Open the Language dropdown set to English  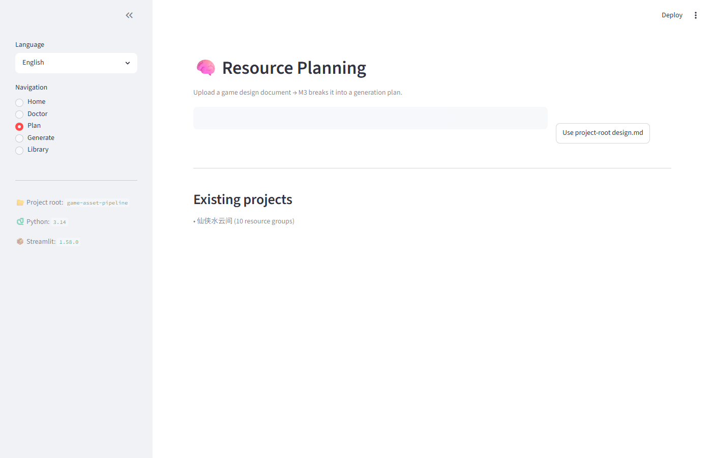pyautogui.click(x=76, y=63)
